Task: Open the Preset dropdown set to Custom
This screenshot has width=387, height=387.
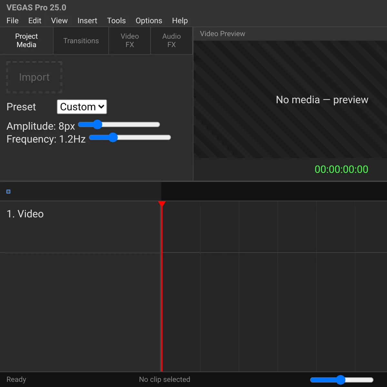Action: (82, 107)
